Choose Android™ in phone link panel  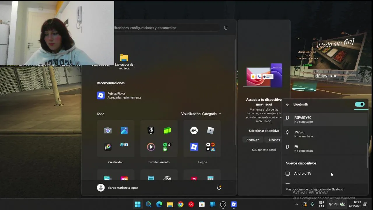tap(253, 140)
